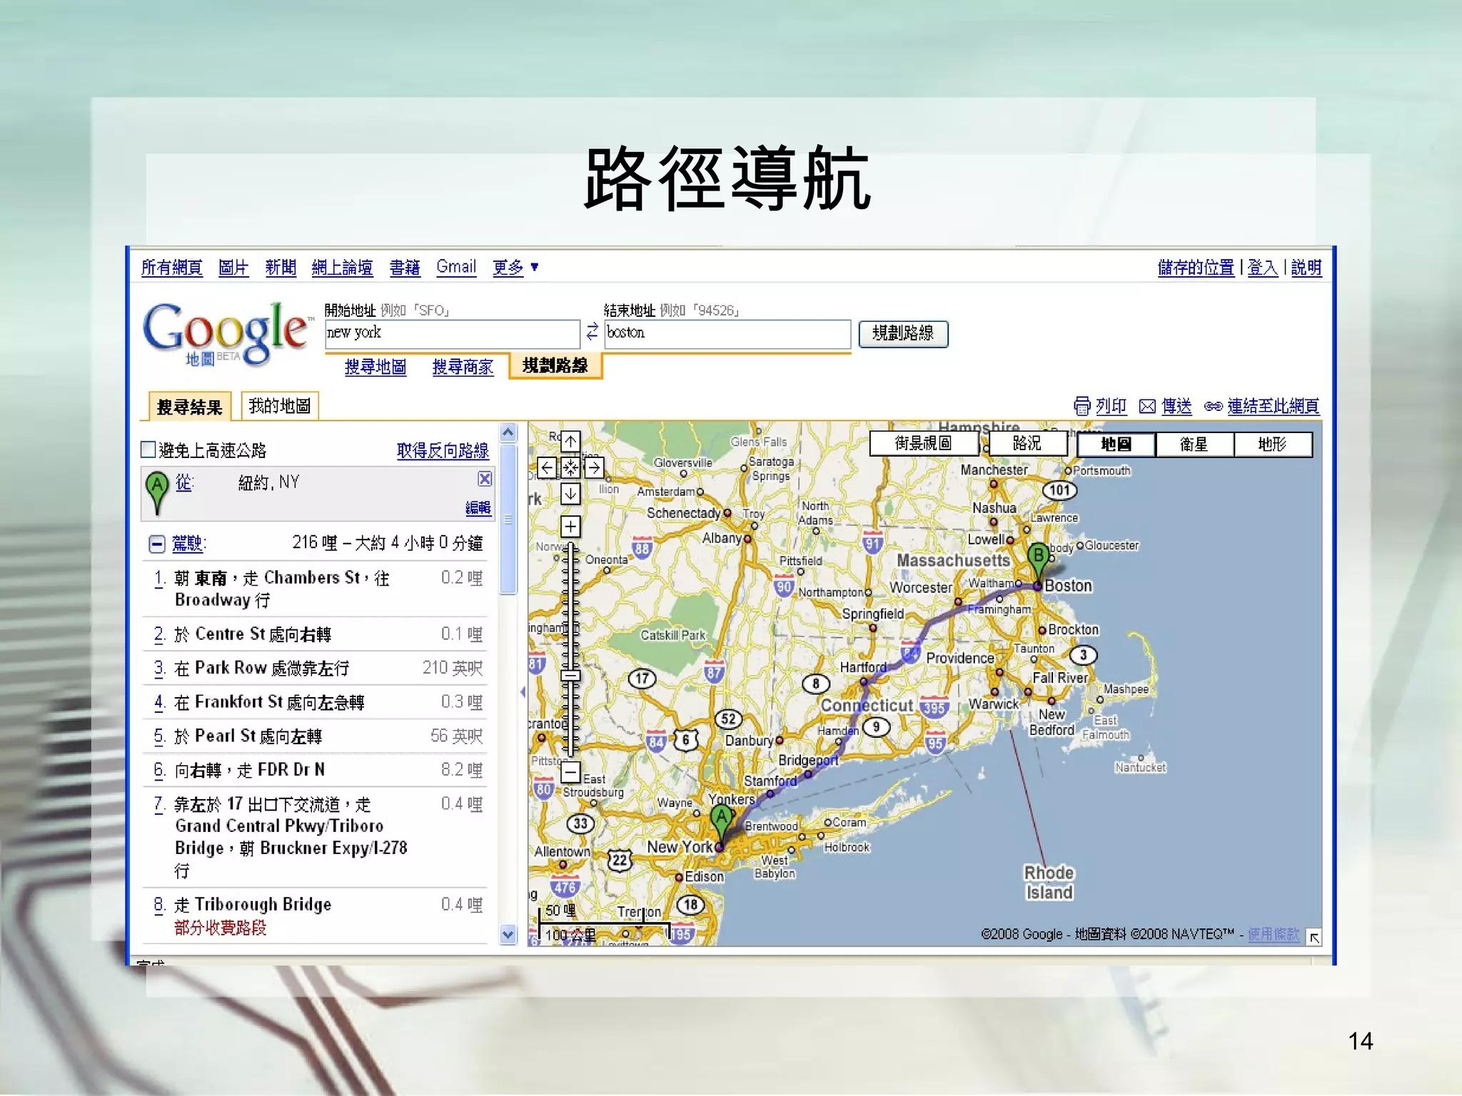Screen dimensions: 1462x1096
Task: Click step 5 text 'Pearl St'
Action: pyautogui.click(x=225, y=736)
